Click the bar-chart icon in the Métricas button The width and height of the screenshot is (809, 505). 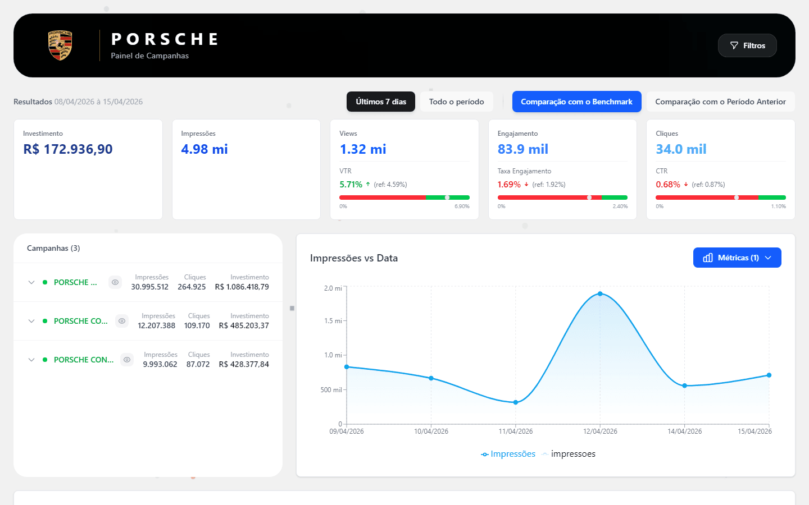point(708,258)
